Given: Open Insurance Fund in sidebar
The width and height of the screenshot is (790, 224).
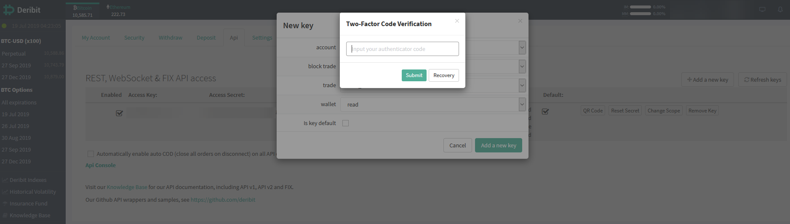Looking at the screenshot, I should click(28, 203).
